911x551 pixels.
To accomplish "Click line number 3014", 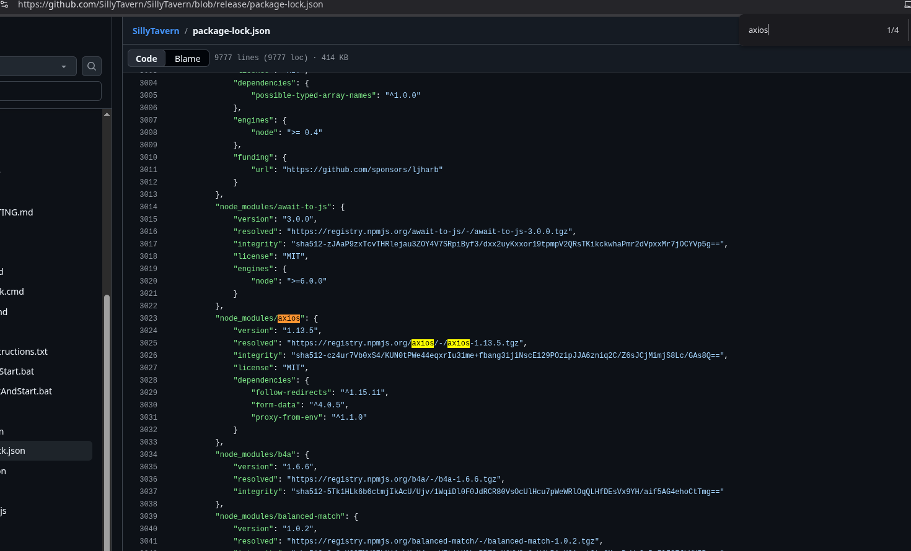I will click(x=149, y=207).
